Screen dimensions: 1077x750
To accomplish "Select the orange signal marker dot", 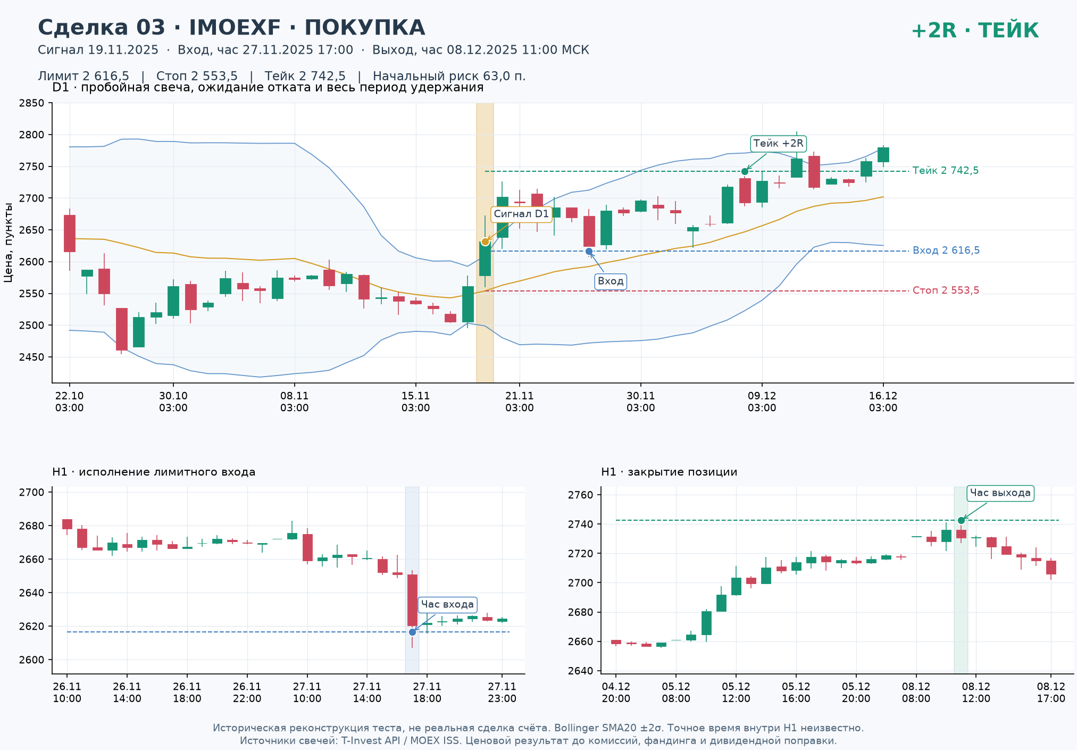I will pyautogui.click(x=485, y=242).
